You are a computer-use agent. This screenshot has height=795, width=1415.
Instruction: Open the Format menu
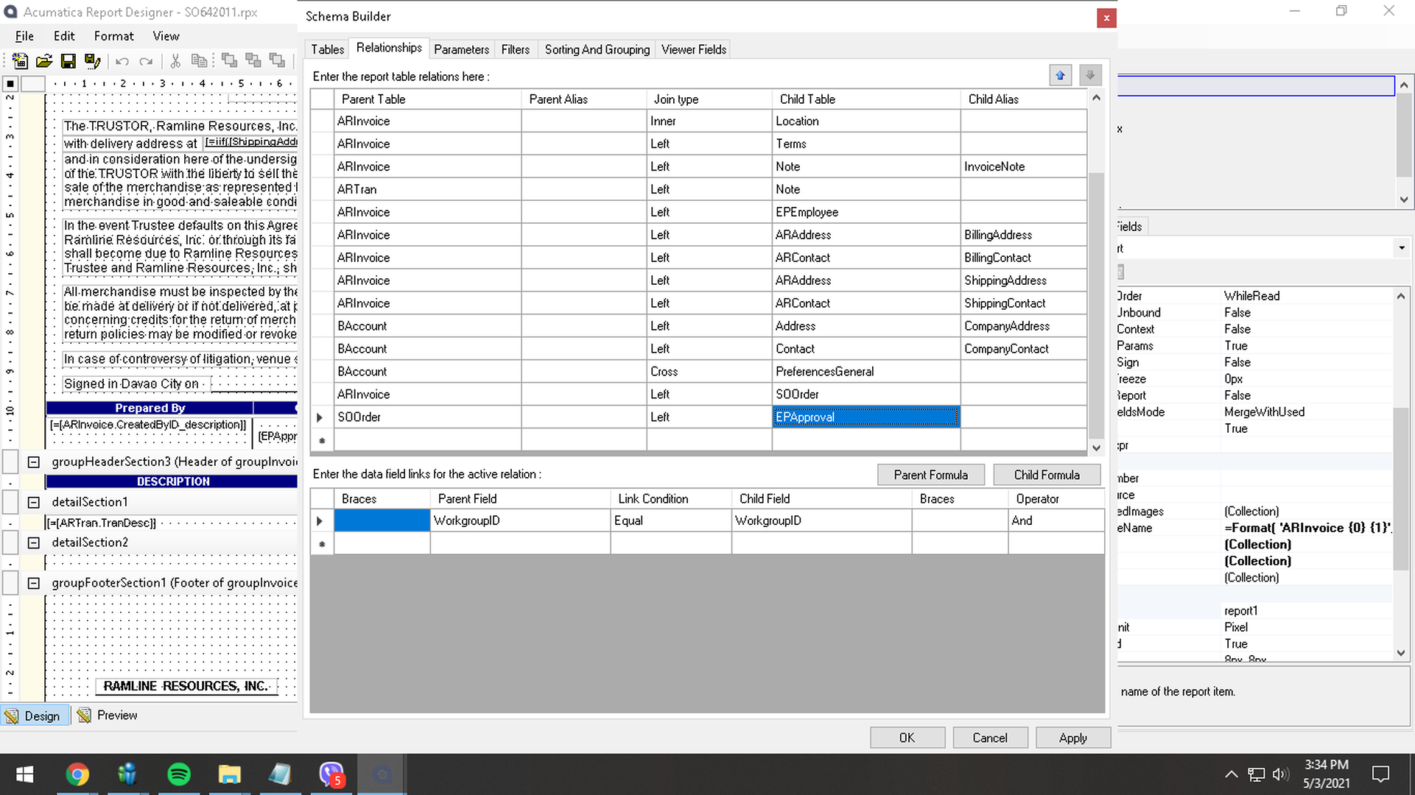[113, 36]
